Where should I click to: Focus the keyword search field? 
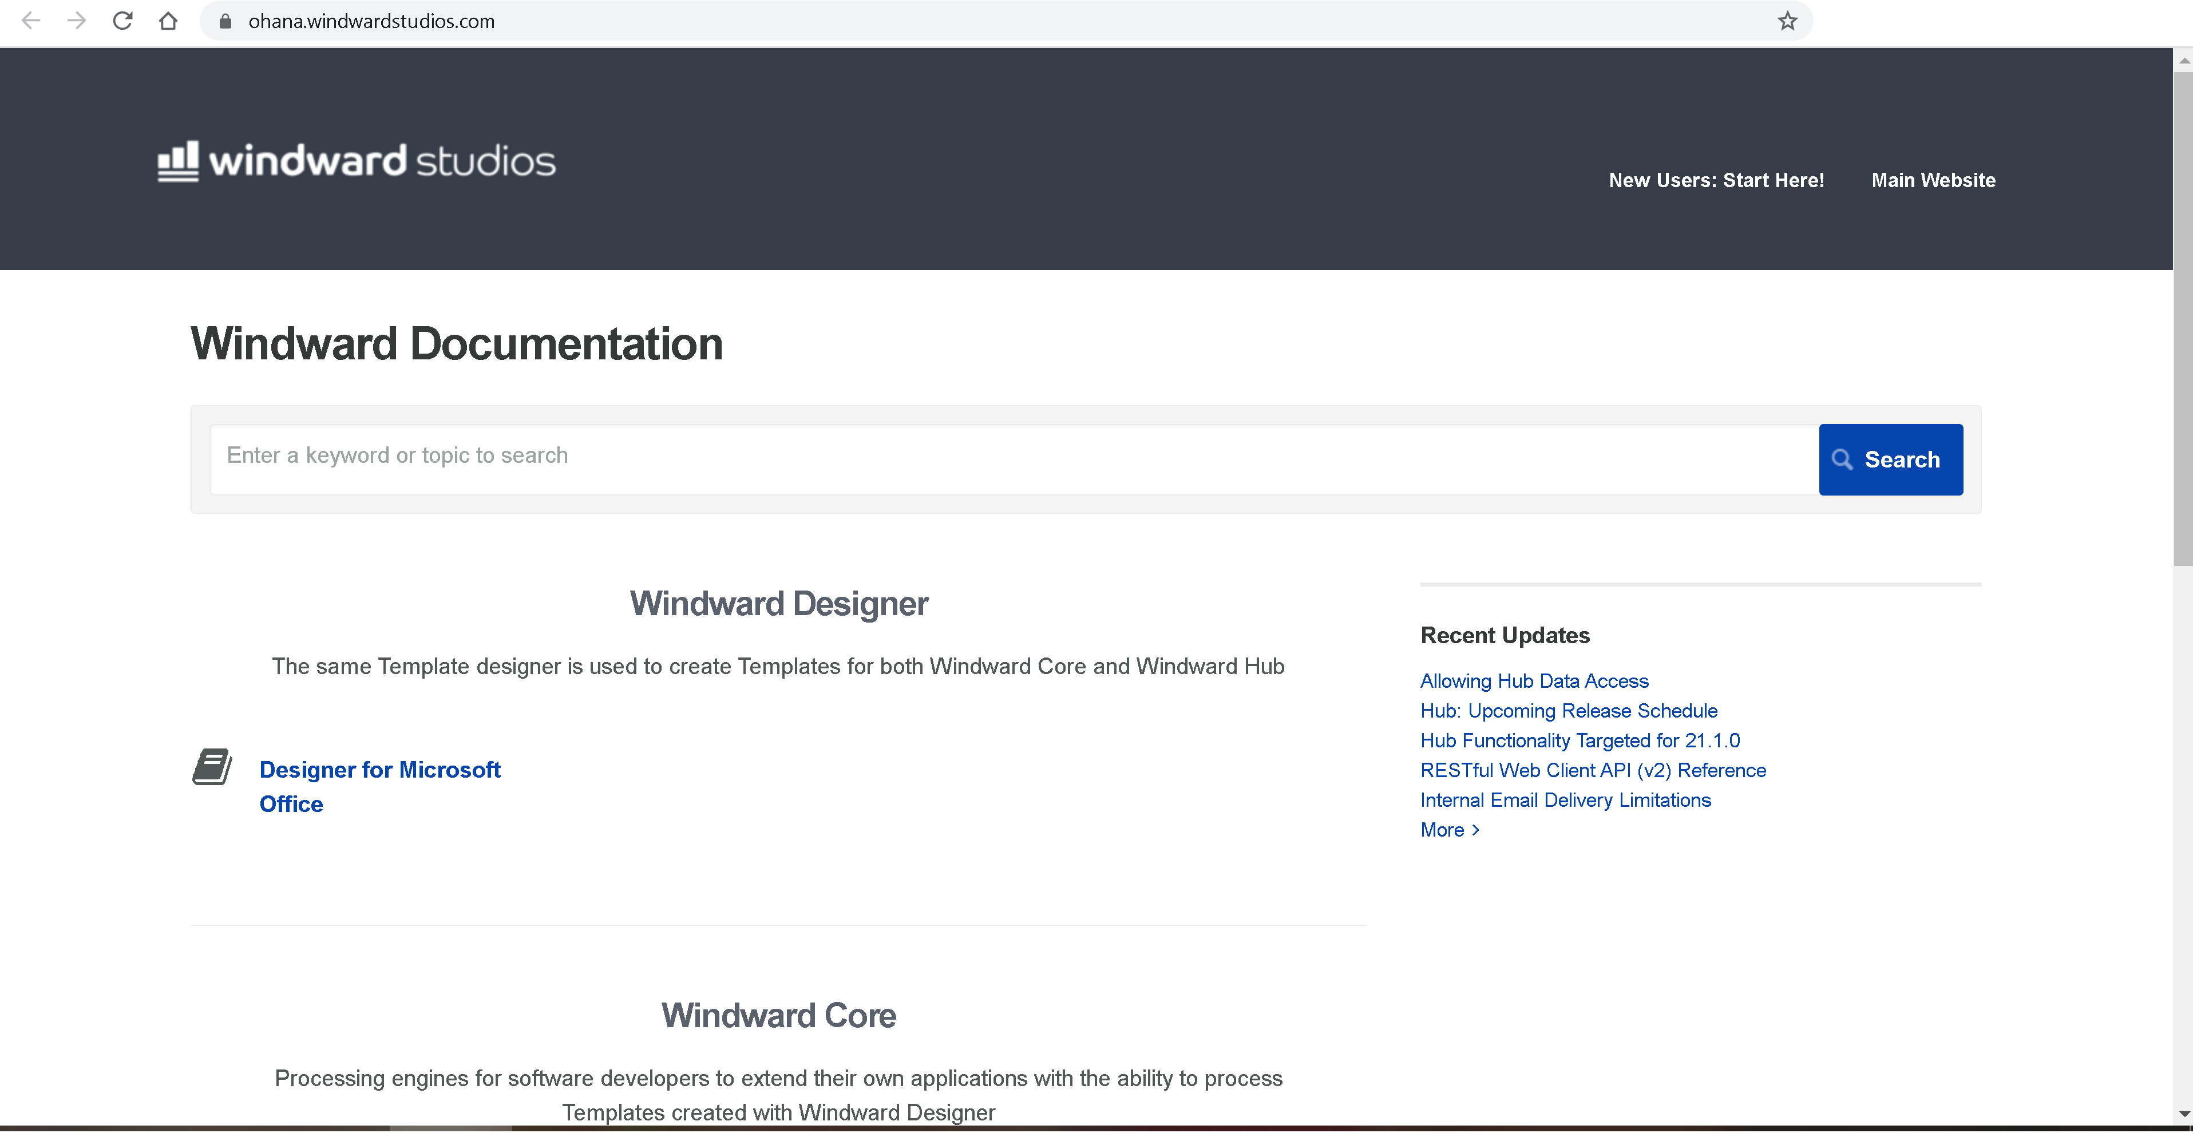(x=1014, y=461)
